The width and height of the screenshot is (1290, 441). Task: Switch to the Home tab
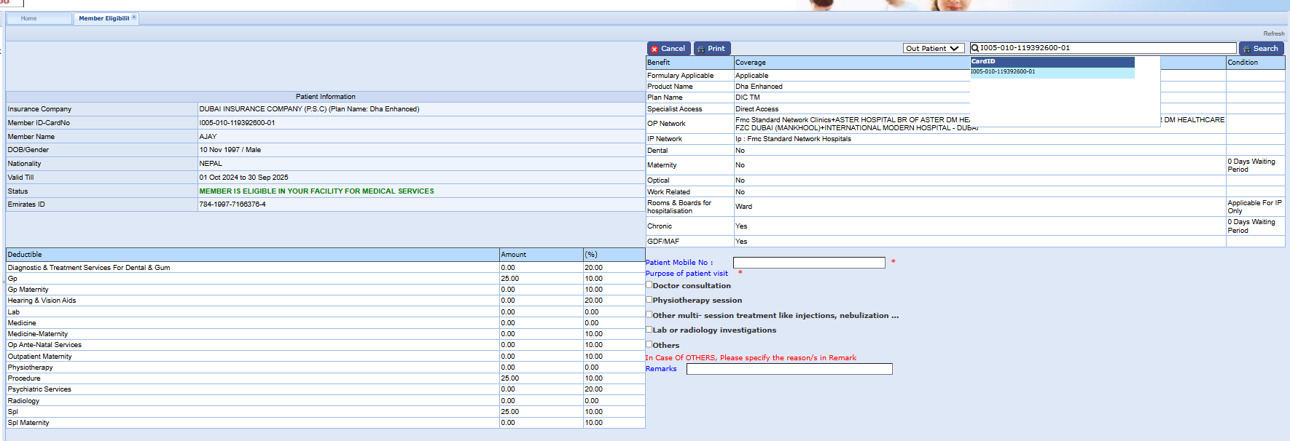click(29, 18)
